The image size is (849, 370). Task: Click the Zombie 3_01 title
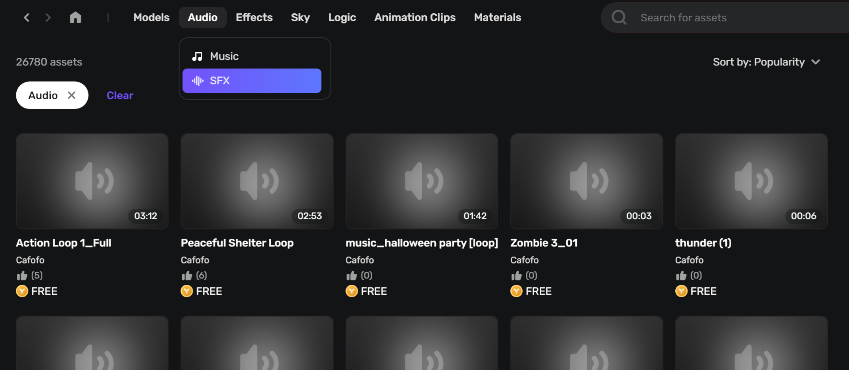click(544, 243)
